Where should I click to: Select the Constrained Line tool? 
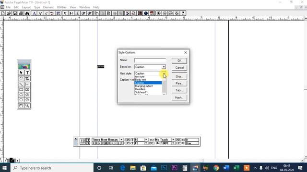[x=27, y=84]
